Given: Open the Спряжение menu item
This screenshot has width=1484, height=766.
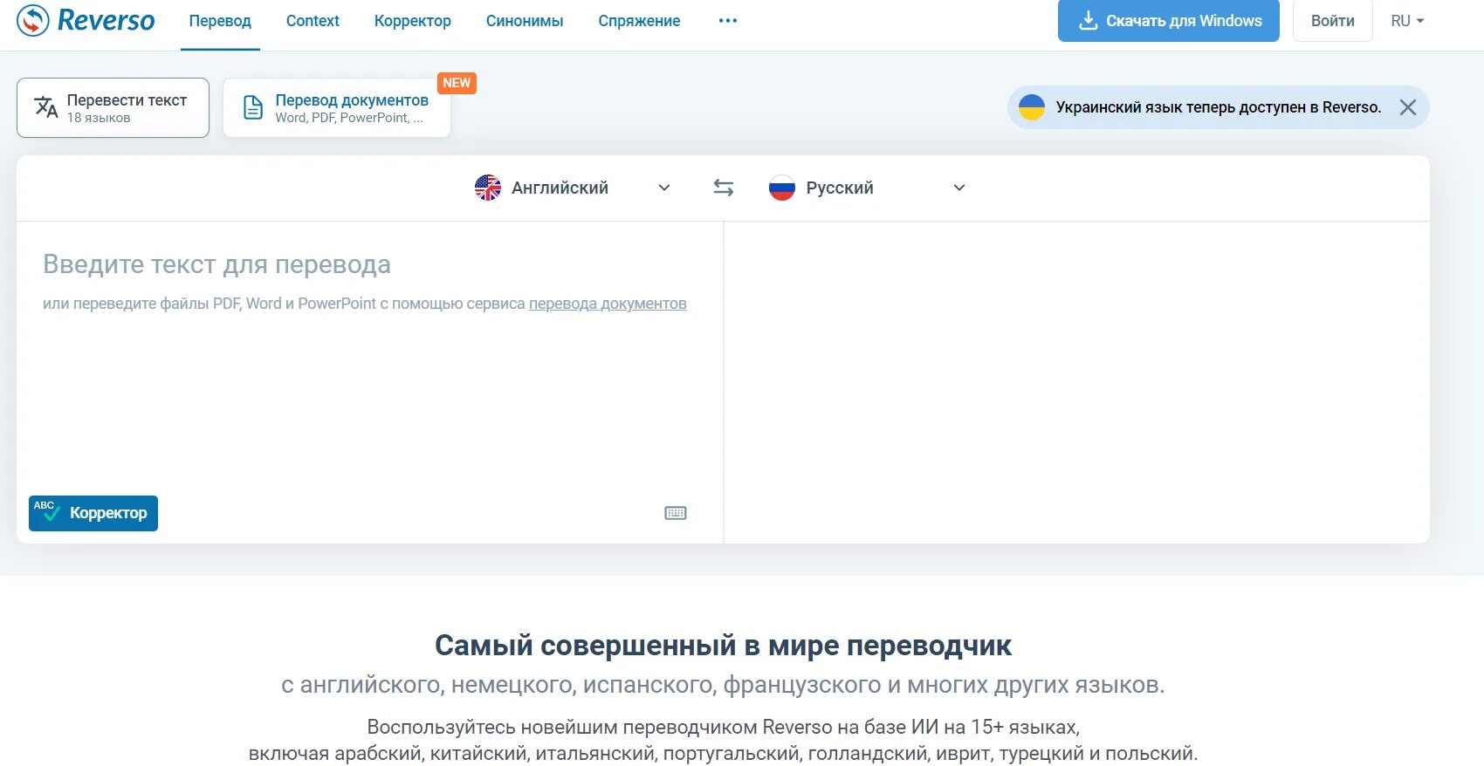Looking at the screenshot, I should pyautogui.click(x=639, y=21).
